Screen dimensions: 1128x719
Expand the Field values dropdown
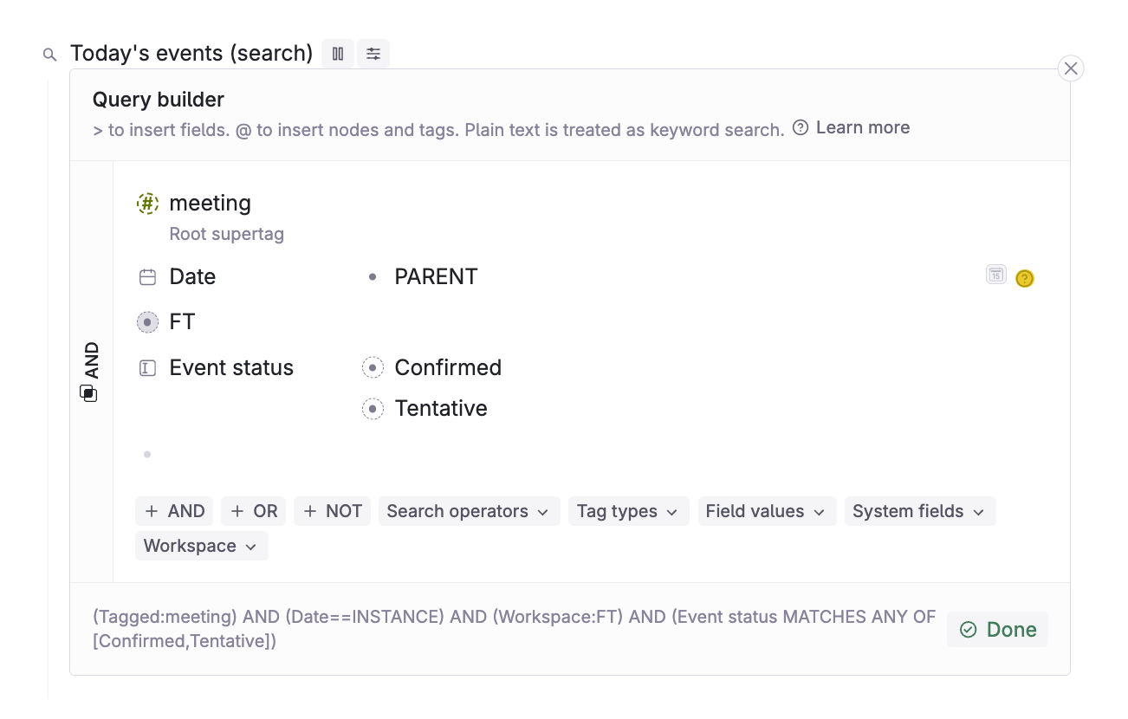pos(767,511)
